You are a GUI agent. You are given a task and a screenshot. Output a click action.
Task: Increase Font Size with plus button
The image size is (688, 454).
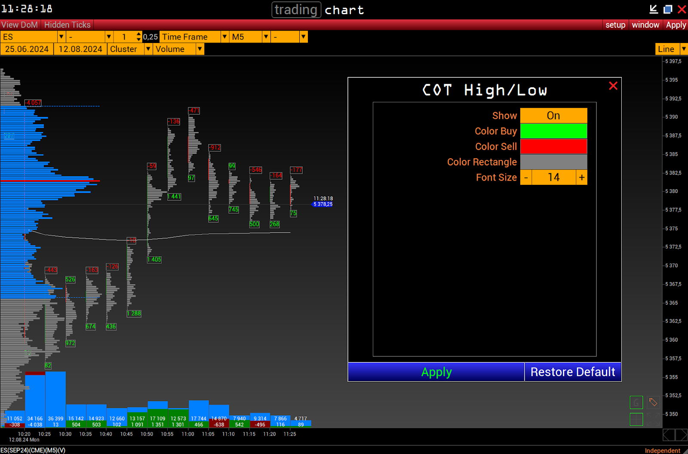pyautogui.click(x=582, y=178)
